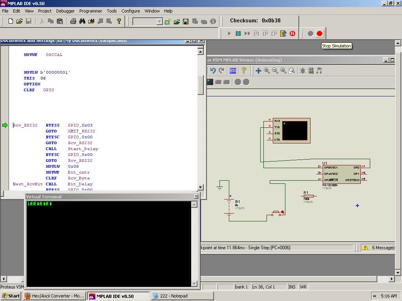Select the pan tool in Proteus viewer
The width and height of the screenshot is (402, 301).
click(258, 71)
